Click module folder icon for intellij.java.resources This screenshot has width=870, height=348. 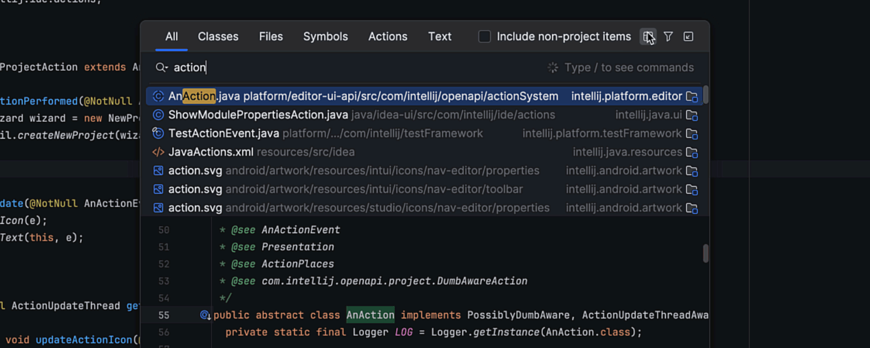point(691,153)
